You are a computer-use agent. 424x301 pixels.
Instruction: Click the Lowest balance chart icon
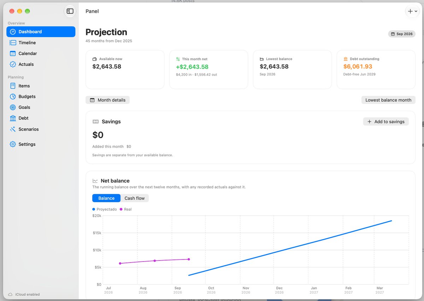262,59
